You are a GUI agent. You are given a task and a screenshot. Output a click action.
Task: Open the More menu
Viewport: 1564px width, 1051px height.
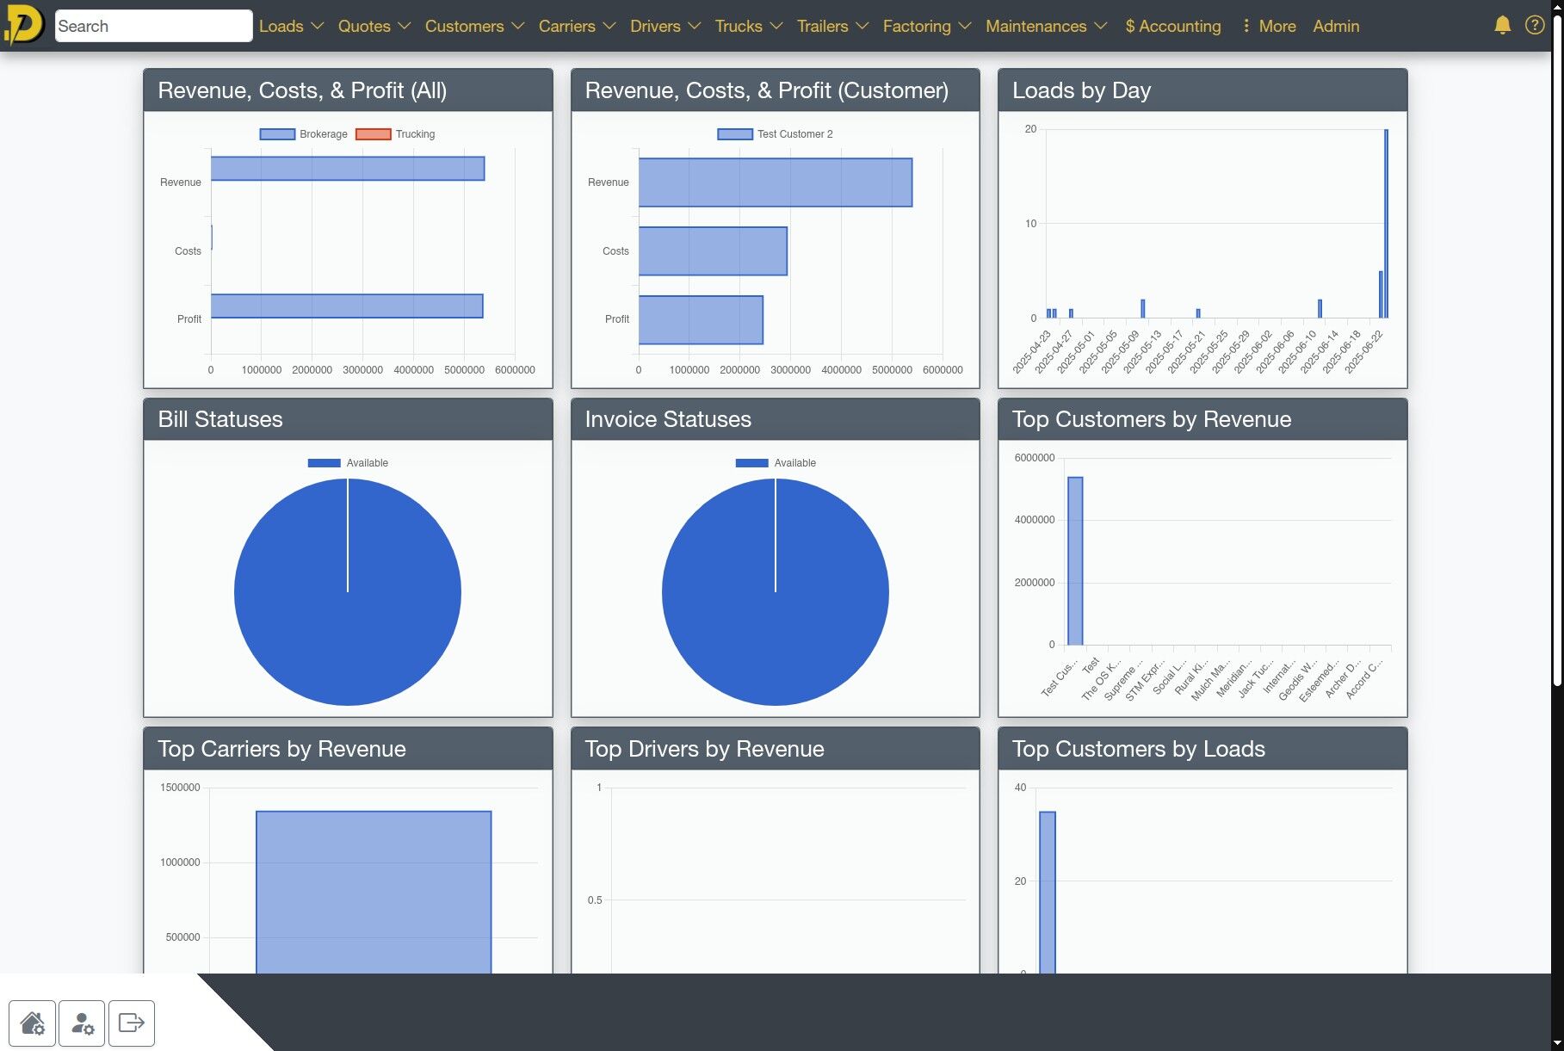pyautogui.click(x=1269, y=26)
